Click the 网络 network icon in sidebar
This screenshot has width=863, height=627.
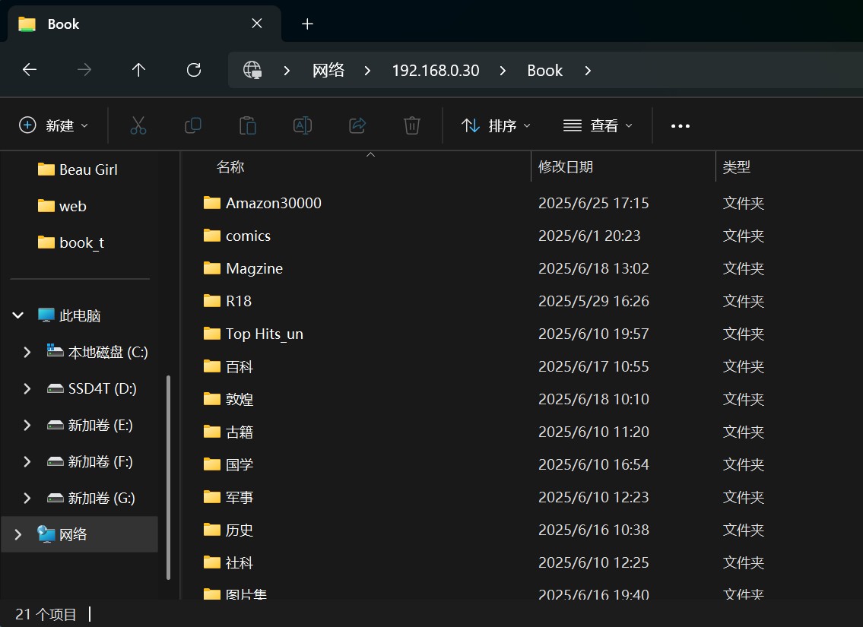point(46,534)
